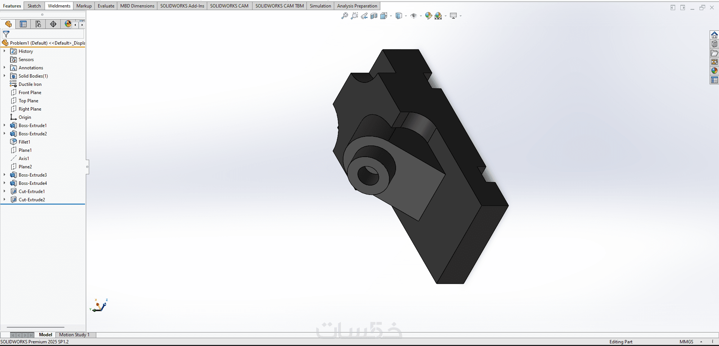Select Plane2 in the feature tree
This screenshot has width=719, height=346.
click(x=21, y=167)
